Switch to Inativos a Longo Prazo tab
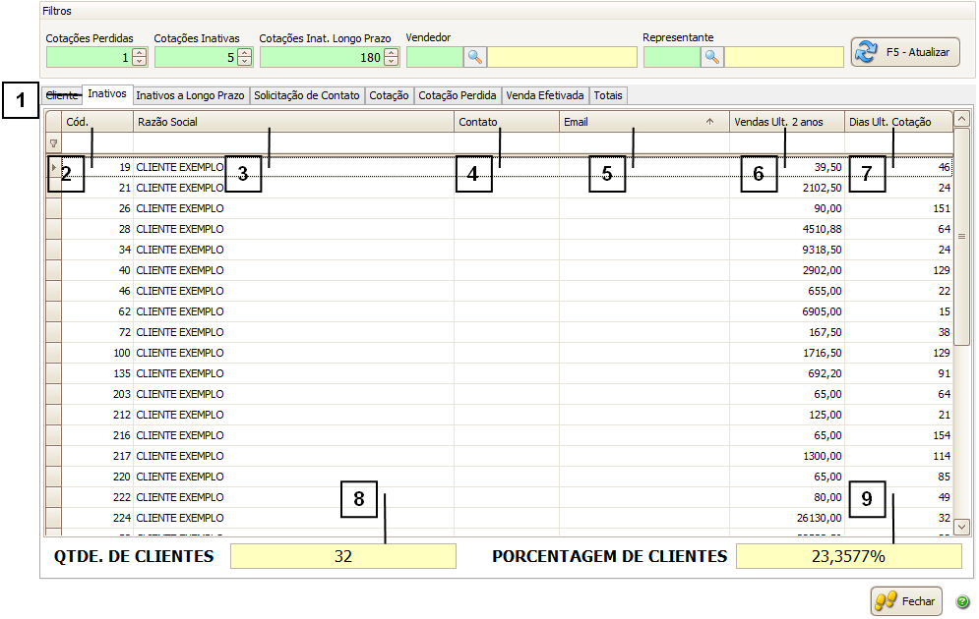979x619 pixels. click(x=191, y=95)
